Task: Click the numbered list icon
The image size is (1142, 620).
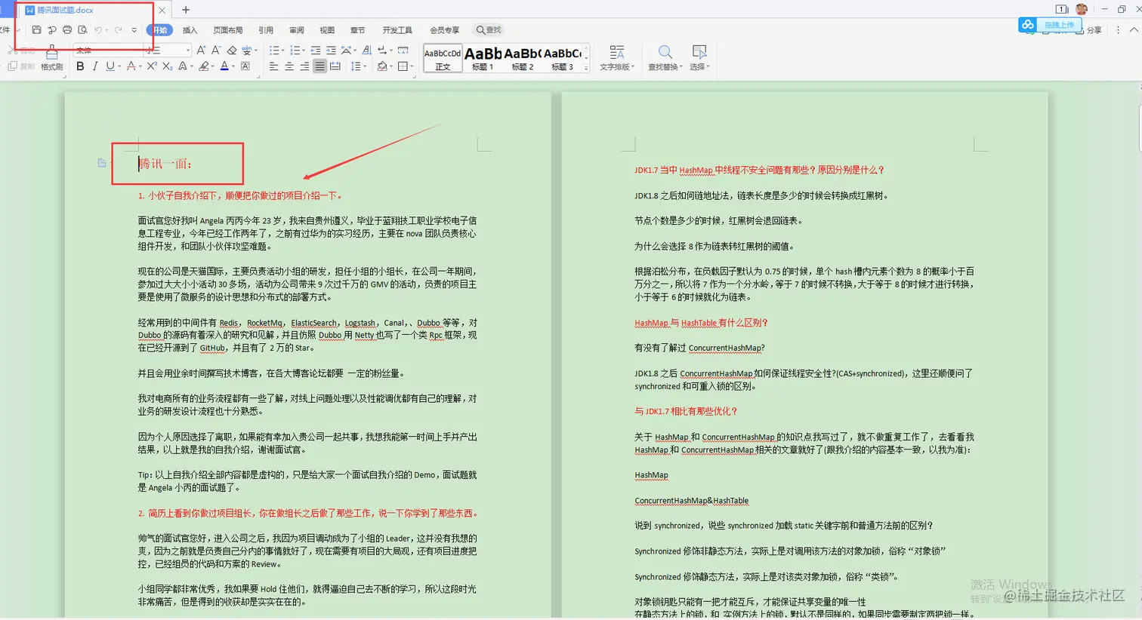Action: (x=295, y=50)
